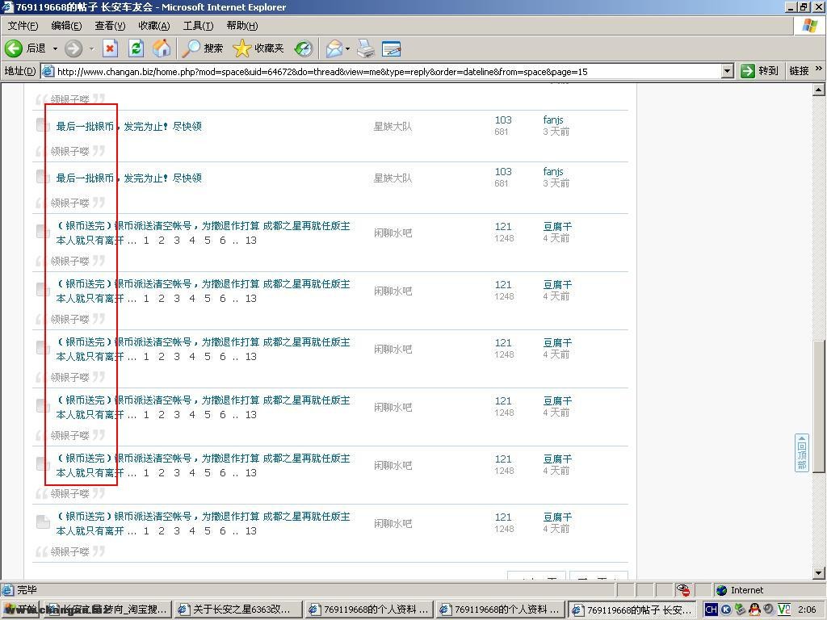Open the Favorites (收藏夹) star button
Screen dimensions: 827x620
[x=258, y=48]
